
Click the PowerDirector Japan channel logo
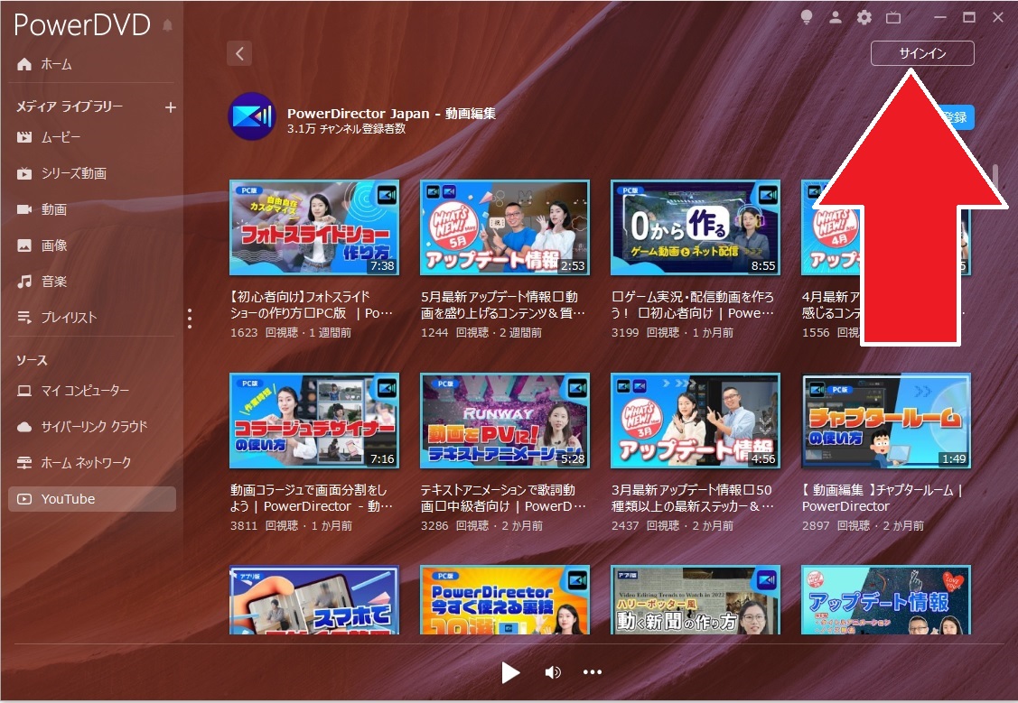click(253, 116)
